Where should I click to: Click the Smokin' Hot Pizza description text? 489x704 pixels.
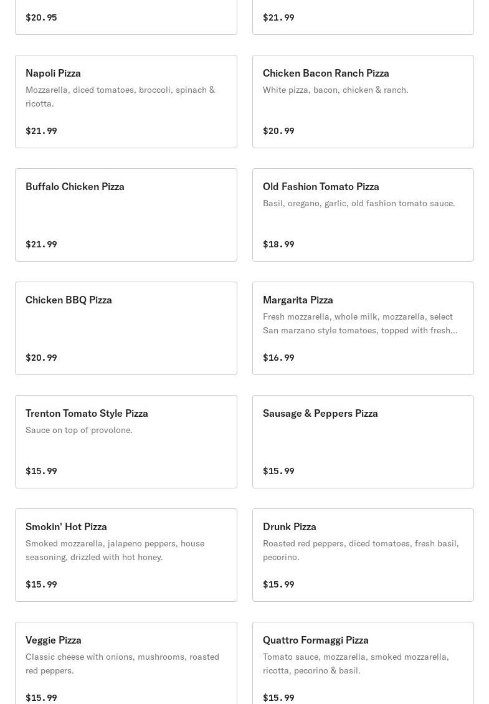(115, 550)
